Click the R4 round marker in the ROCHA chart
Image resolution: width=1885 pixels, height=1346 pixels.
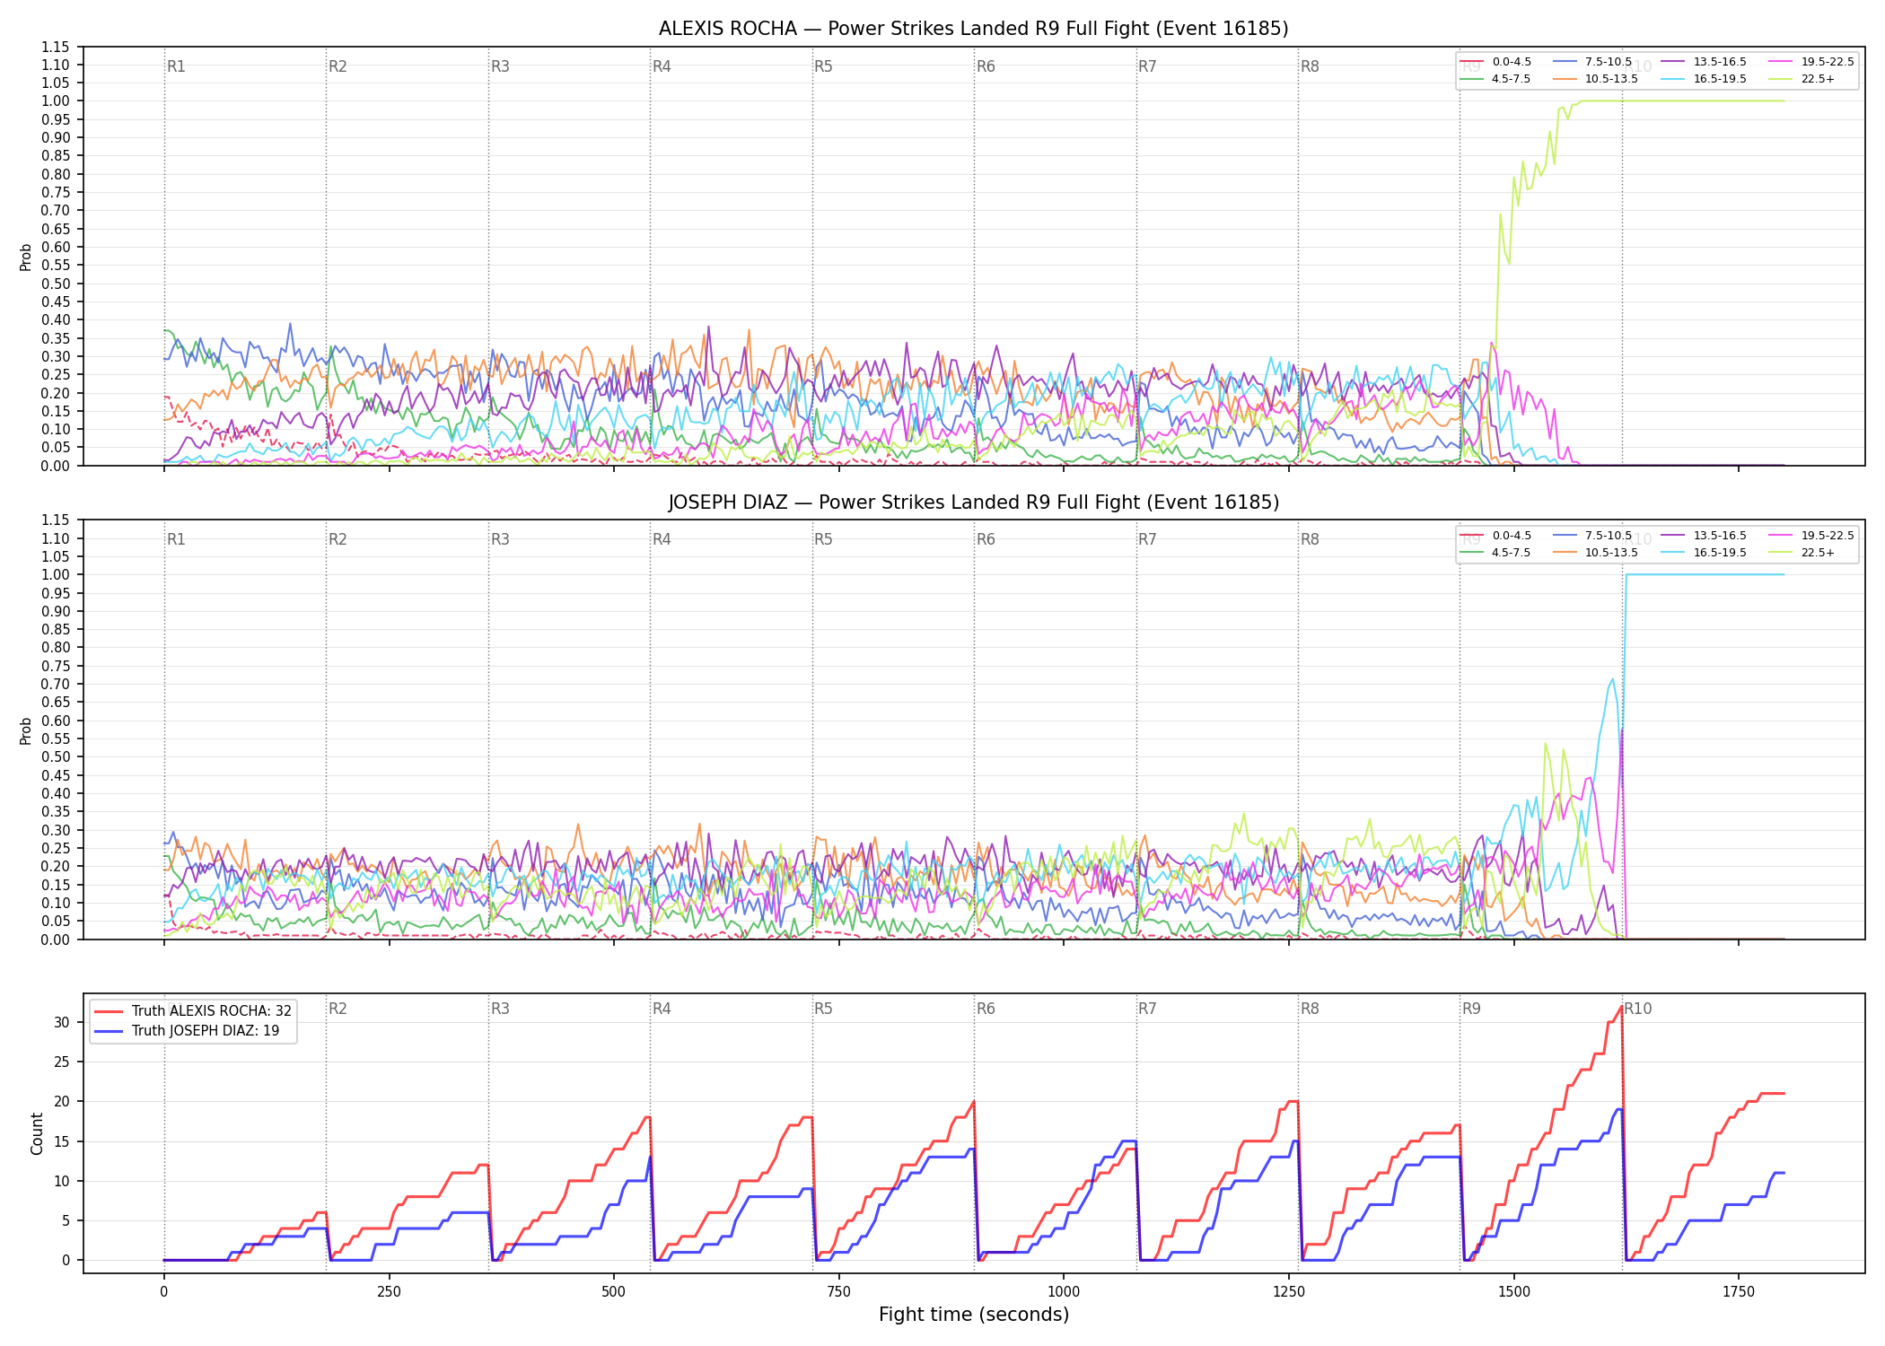pyautogui.click(x=662, y=66)
